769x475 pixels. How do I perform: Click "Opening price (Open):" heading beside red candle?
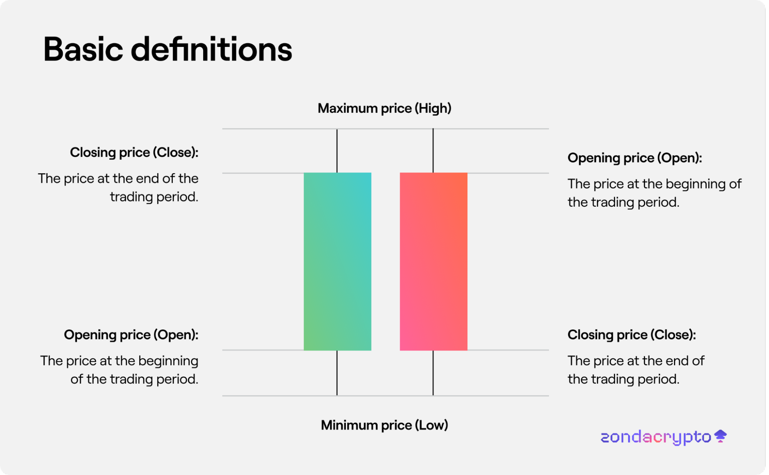pos(635,158)
